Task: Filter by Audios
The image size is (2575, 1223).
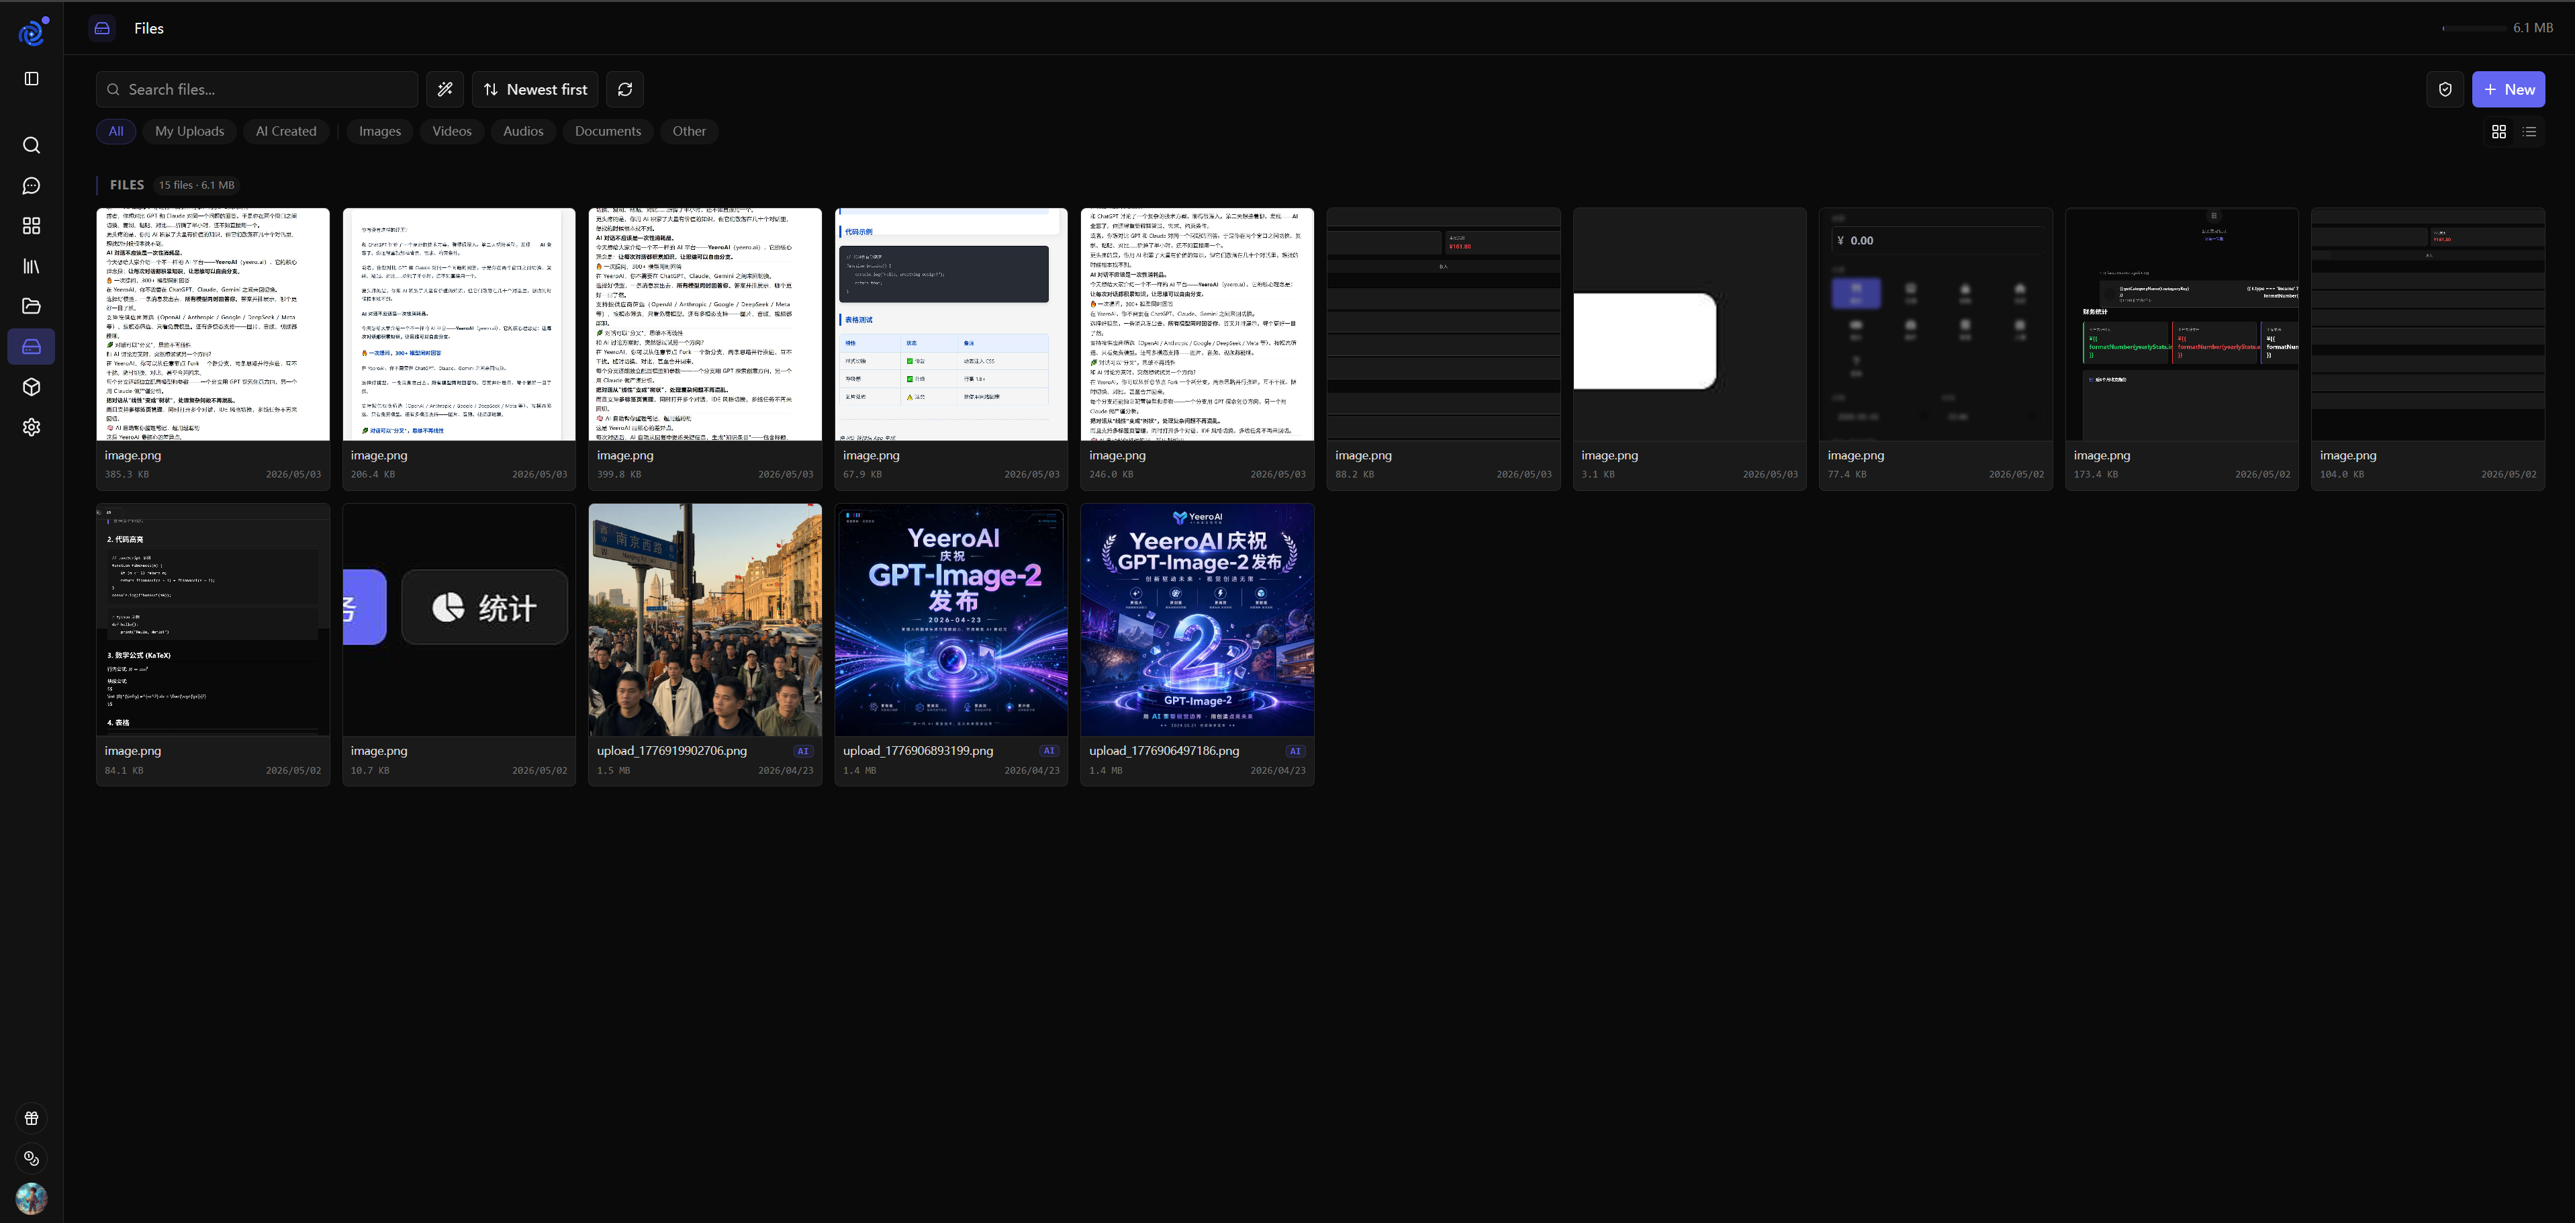Action: [x=523, y=131]
